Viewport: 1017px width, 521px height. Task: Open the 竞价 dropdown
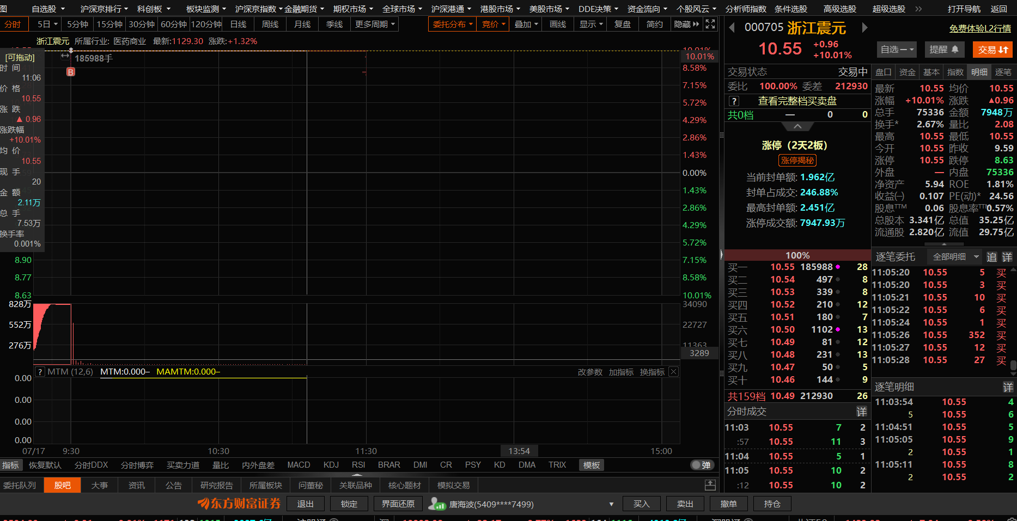pos(493,24)
